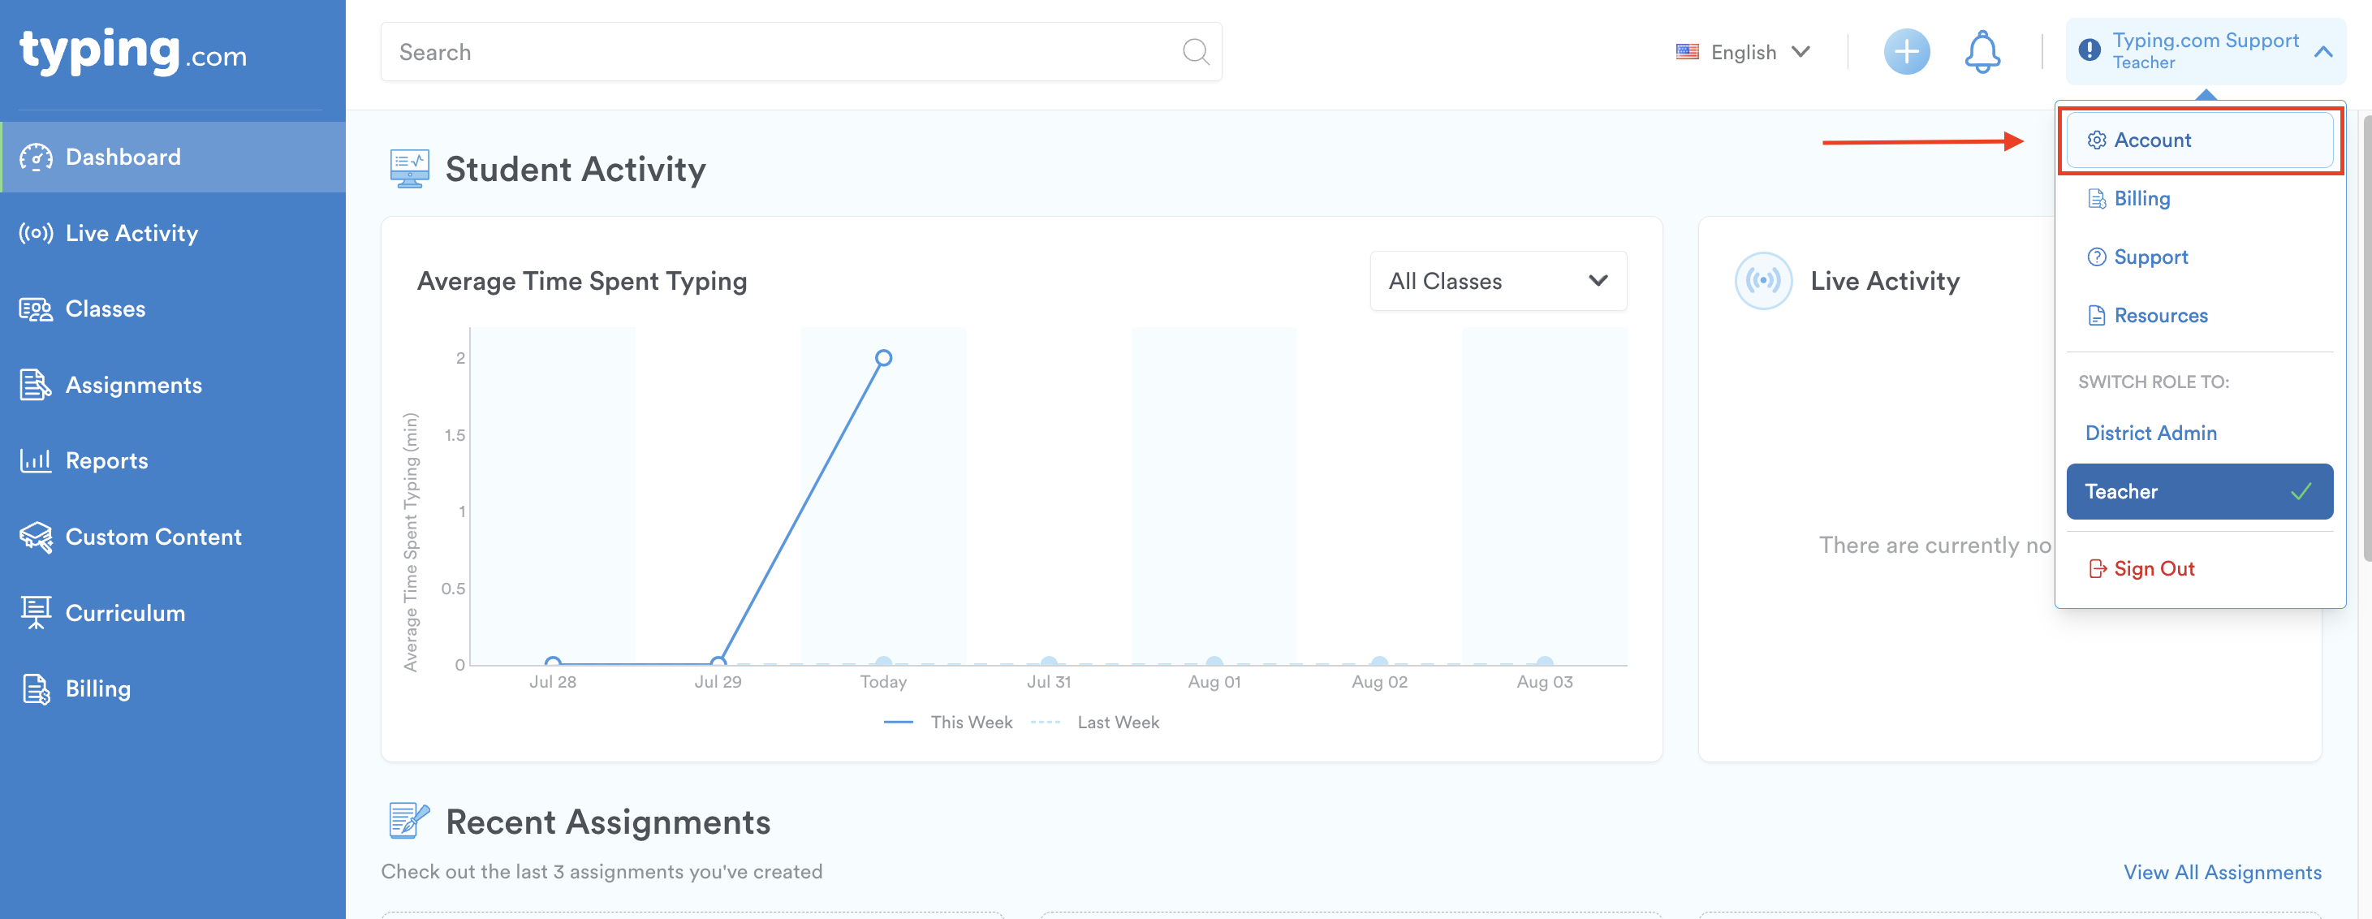Screen dimensions: 2372x919
Task: Open Live Activity in the sidebar
Action: (131, 233)
